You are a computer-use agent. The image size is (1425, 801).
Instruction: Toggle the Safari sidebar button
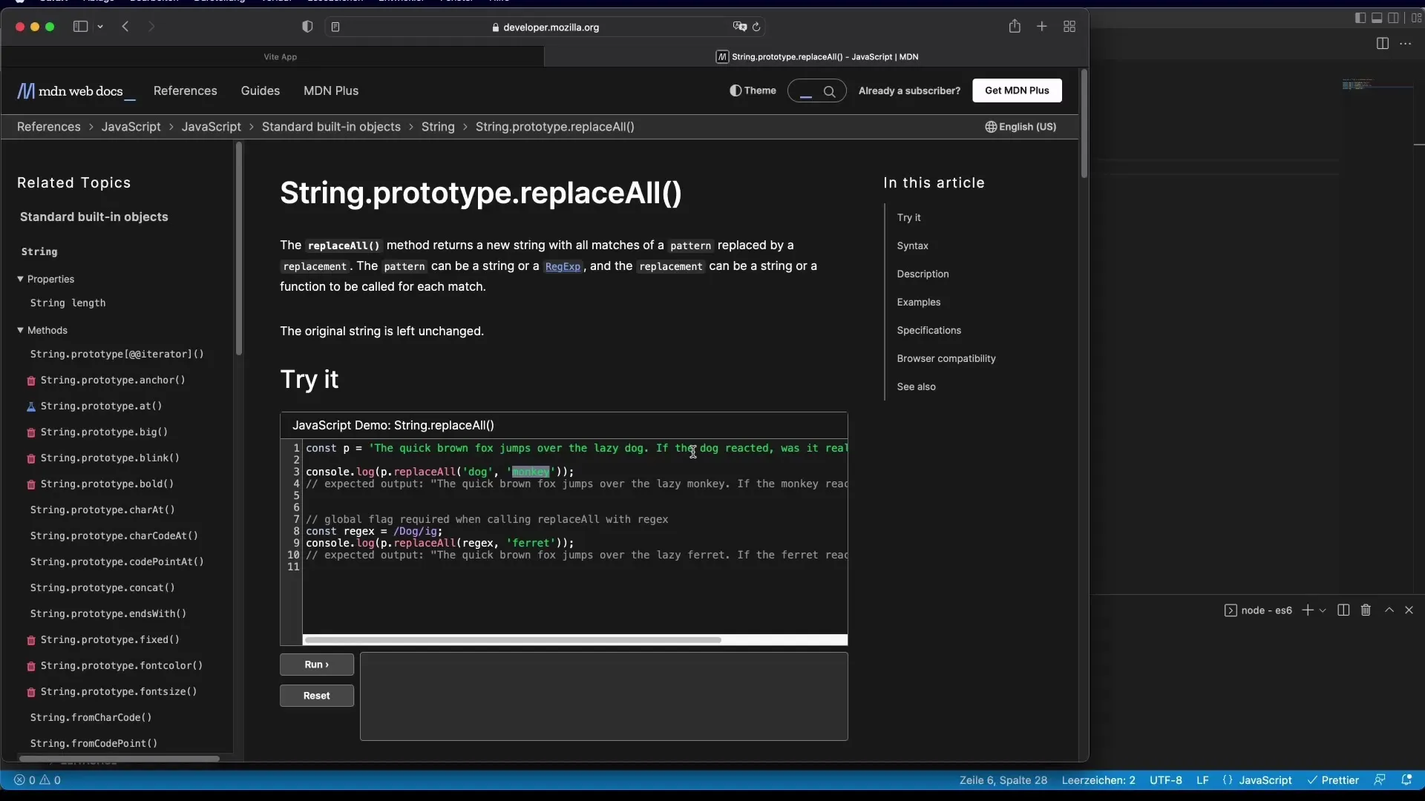[80, 27]
